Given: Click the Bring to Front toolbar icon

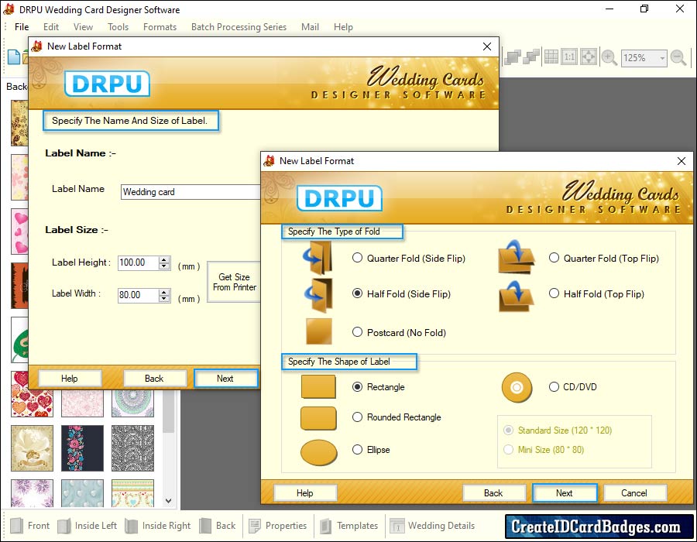Looking at the screenshot, I should pos(513,57).
